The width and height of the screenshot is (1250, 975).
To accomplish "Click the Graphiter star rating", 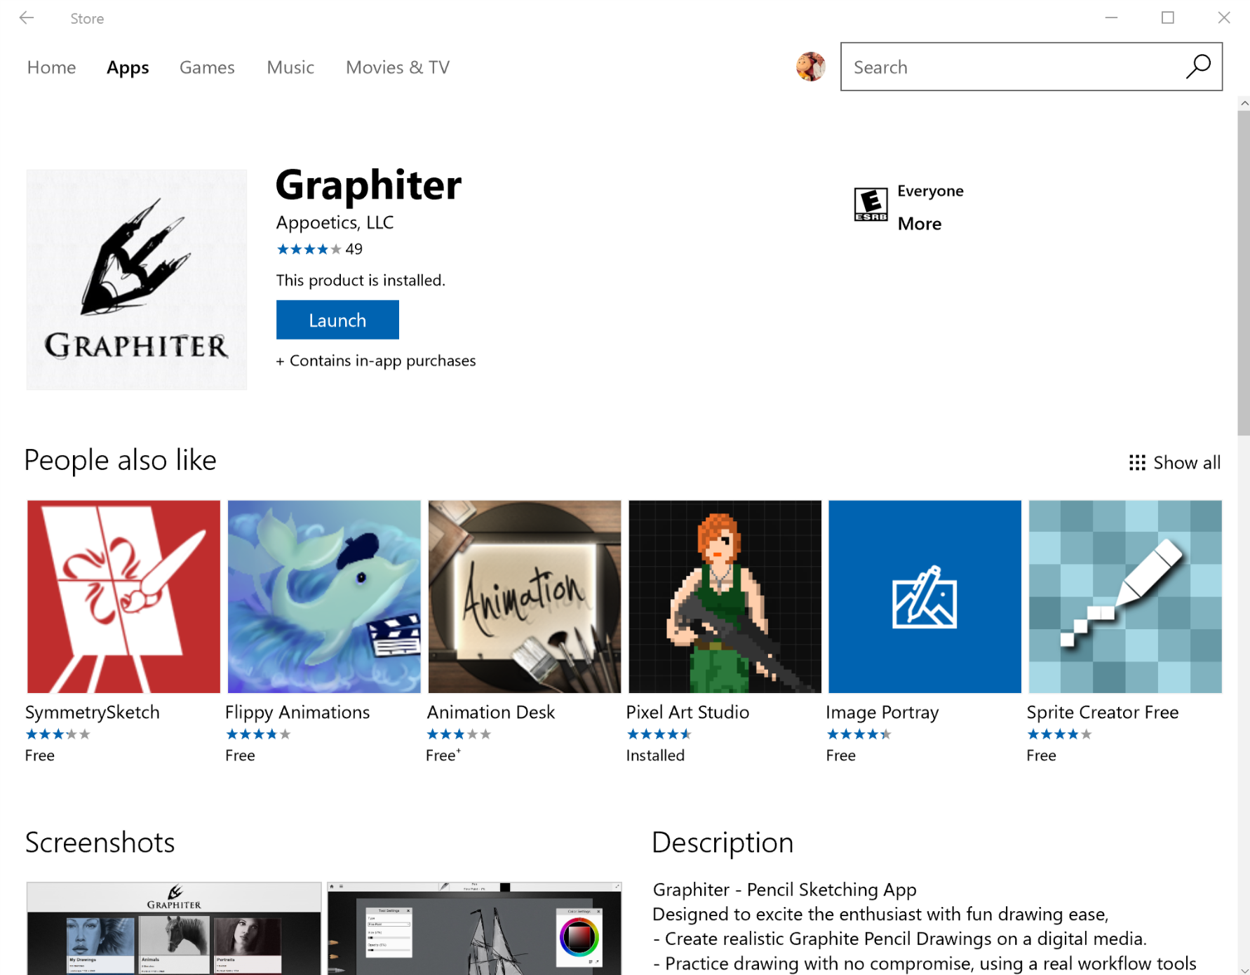I will click(x=309, y=249).
